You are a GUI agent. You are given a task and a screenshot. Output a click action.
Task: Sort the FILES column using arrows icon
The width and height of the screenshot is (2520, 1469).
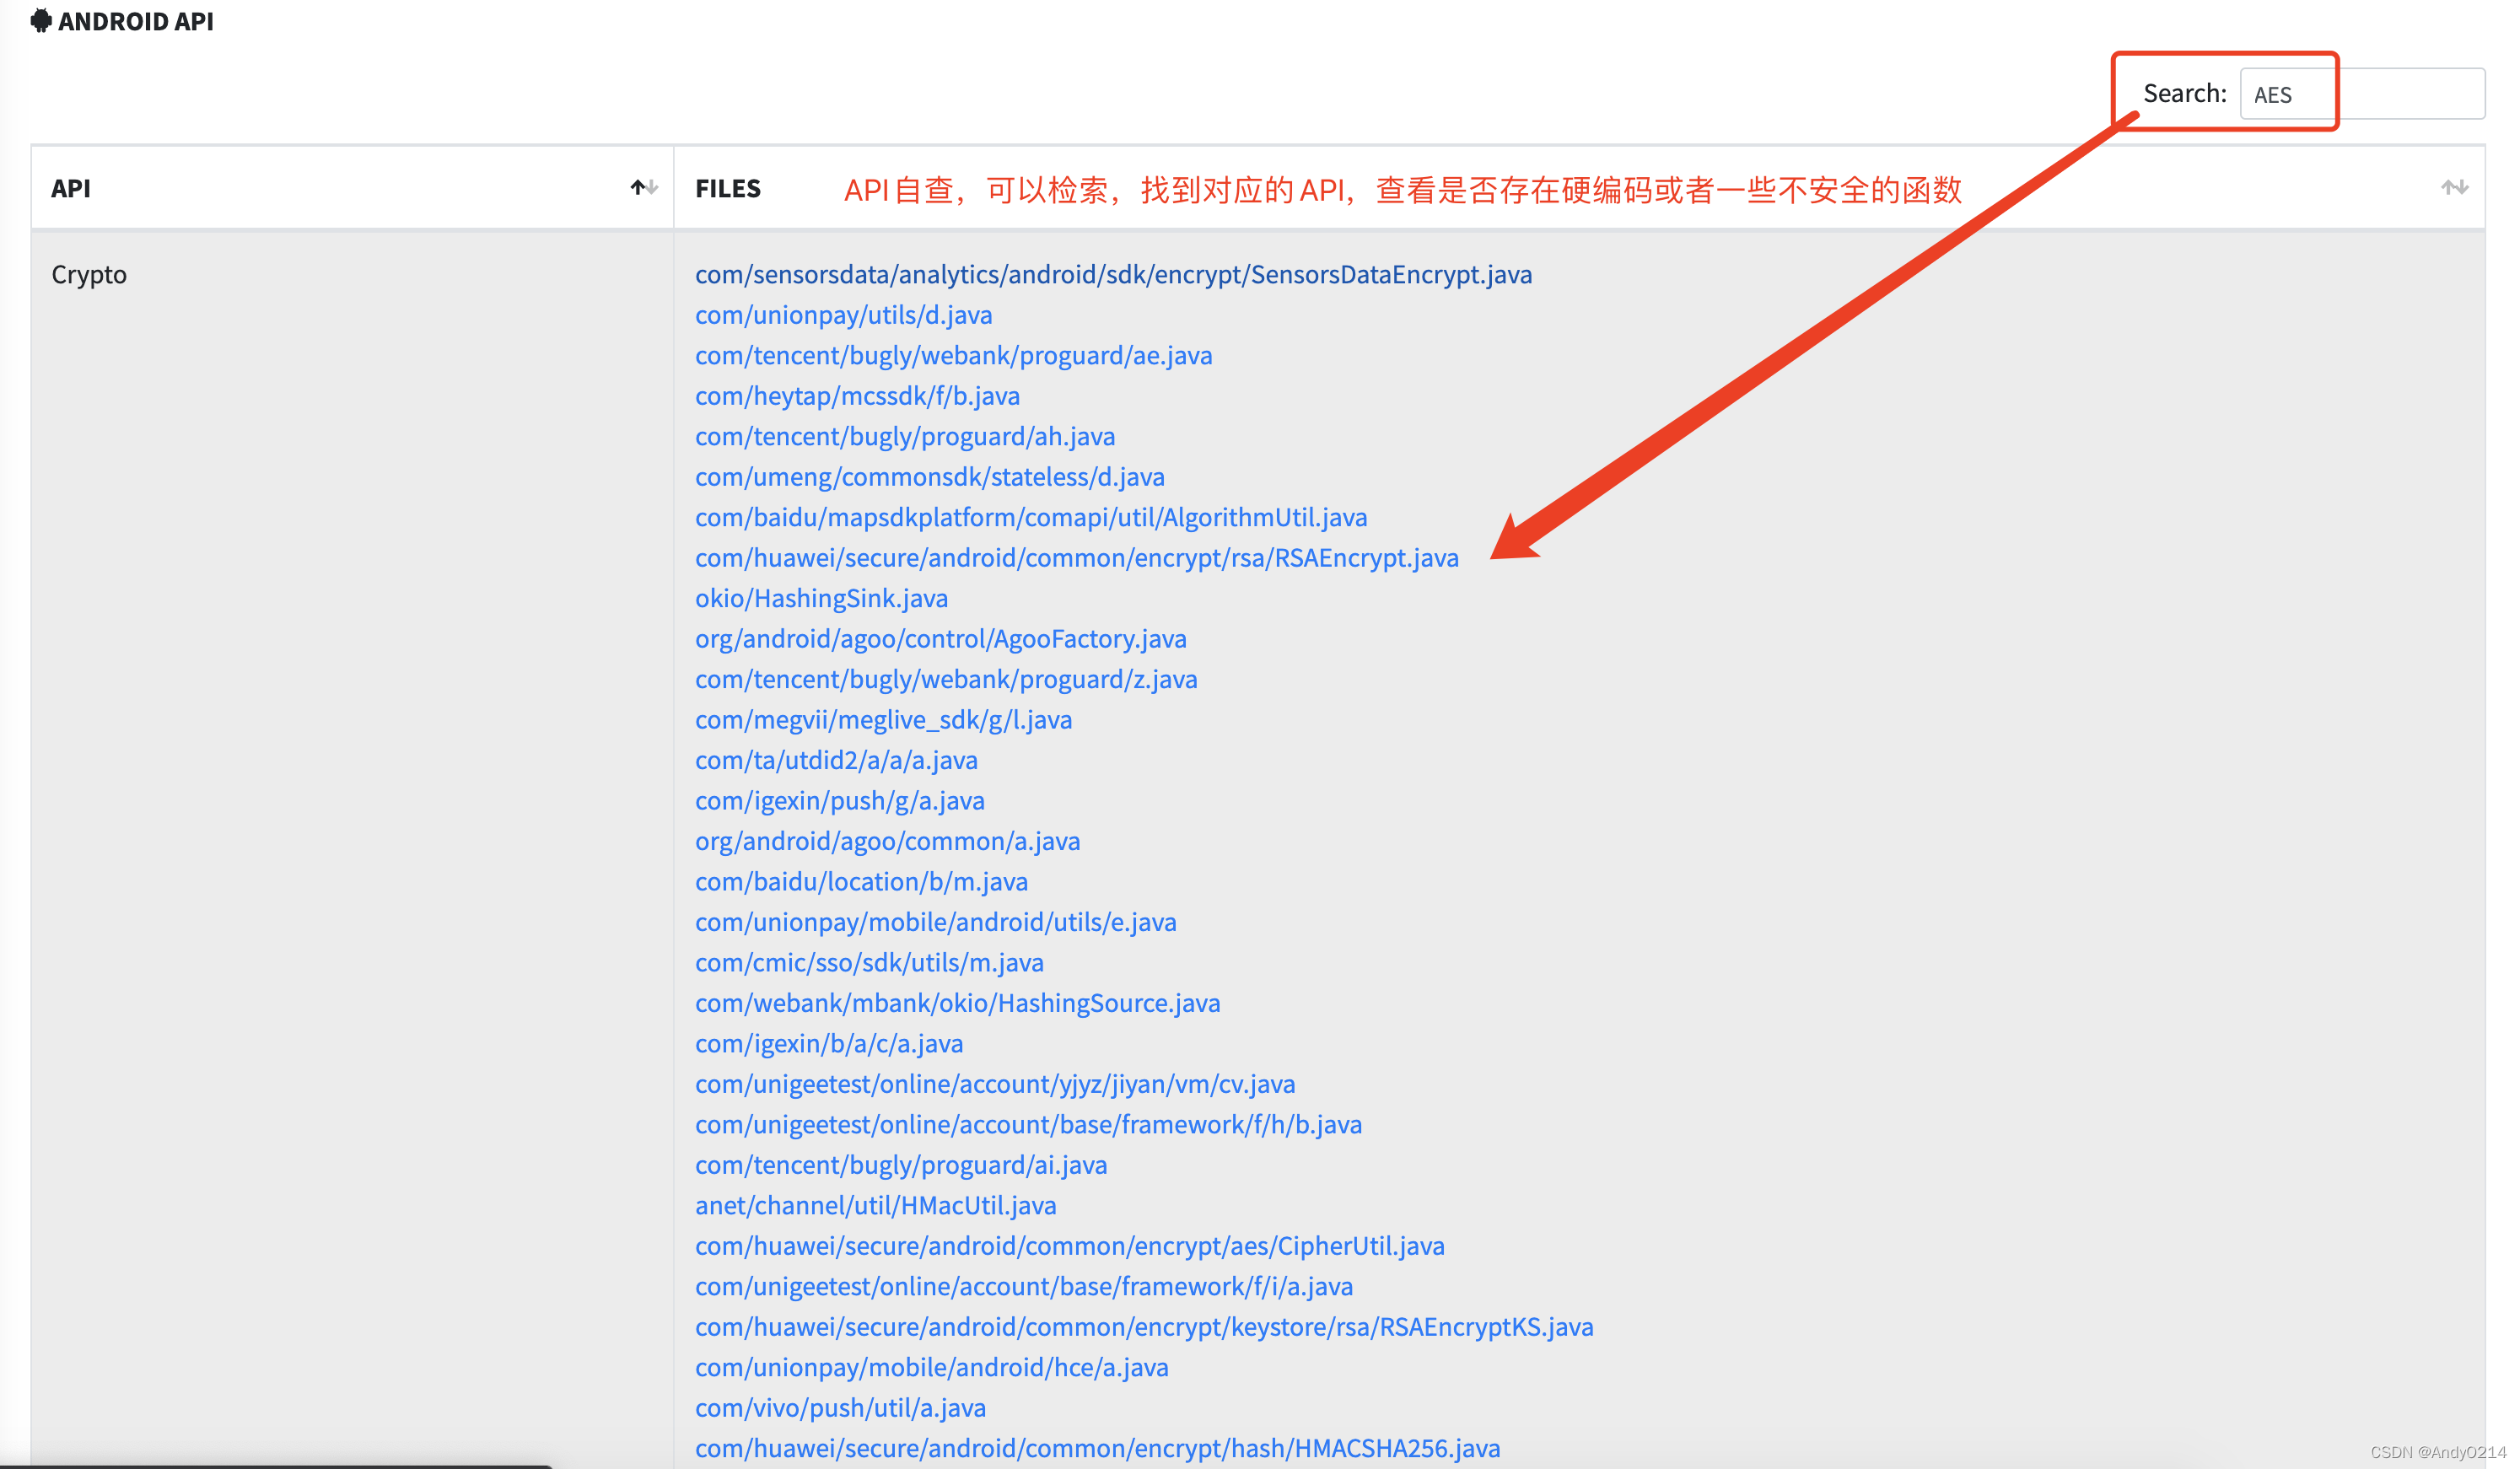2454,188
